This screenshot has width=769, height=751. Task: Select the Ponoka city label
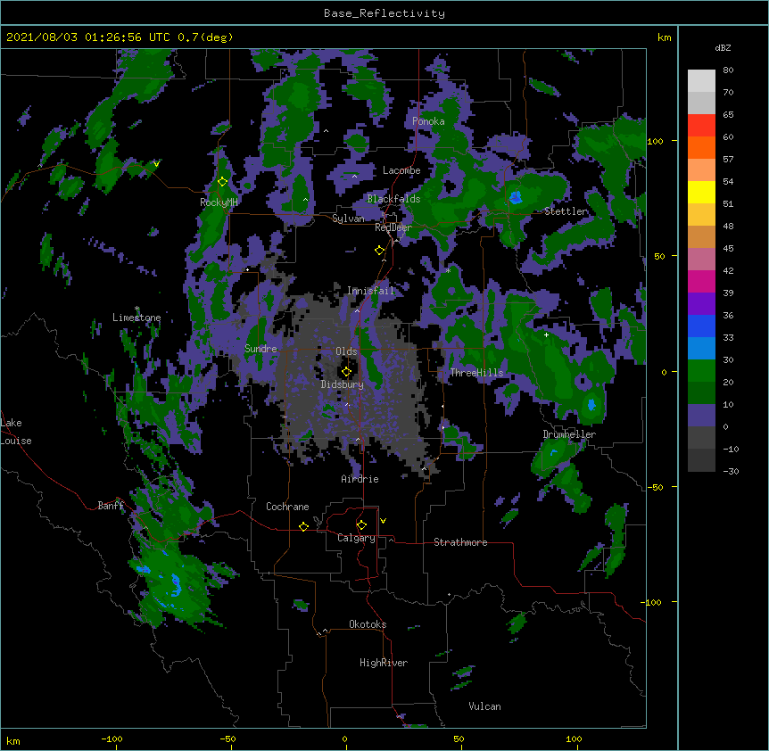pos(428,121)
